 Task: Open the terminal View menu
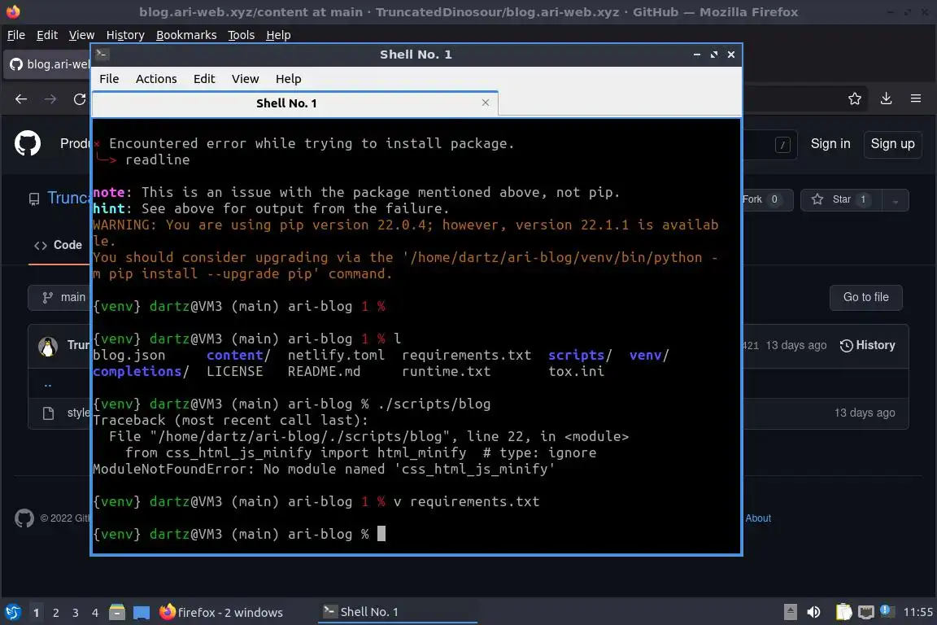click(x=245, y=79)
